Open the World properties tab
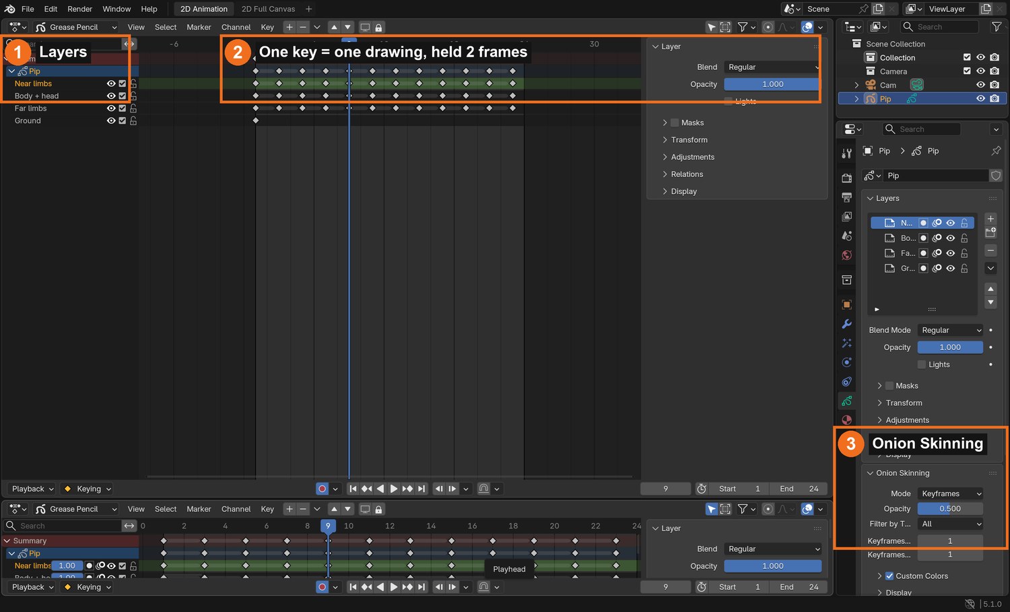 (847, 255)
